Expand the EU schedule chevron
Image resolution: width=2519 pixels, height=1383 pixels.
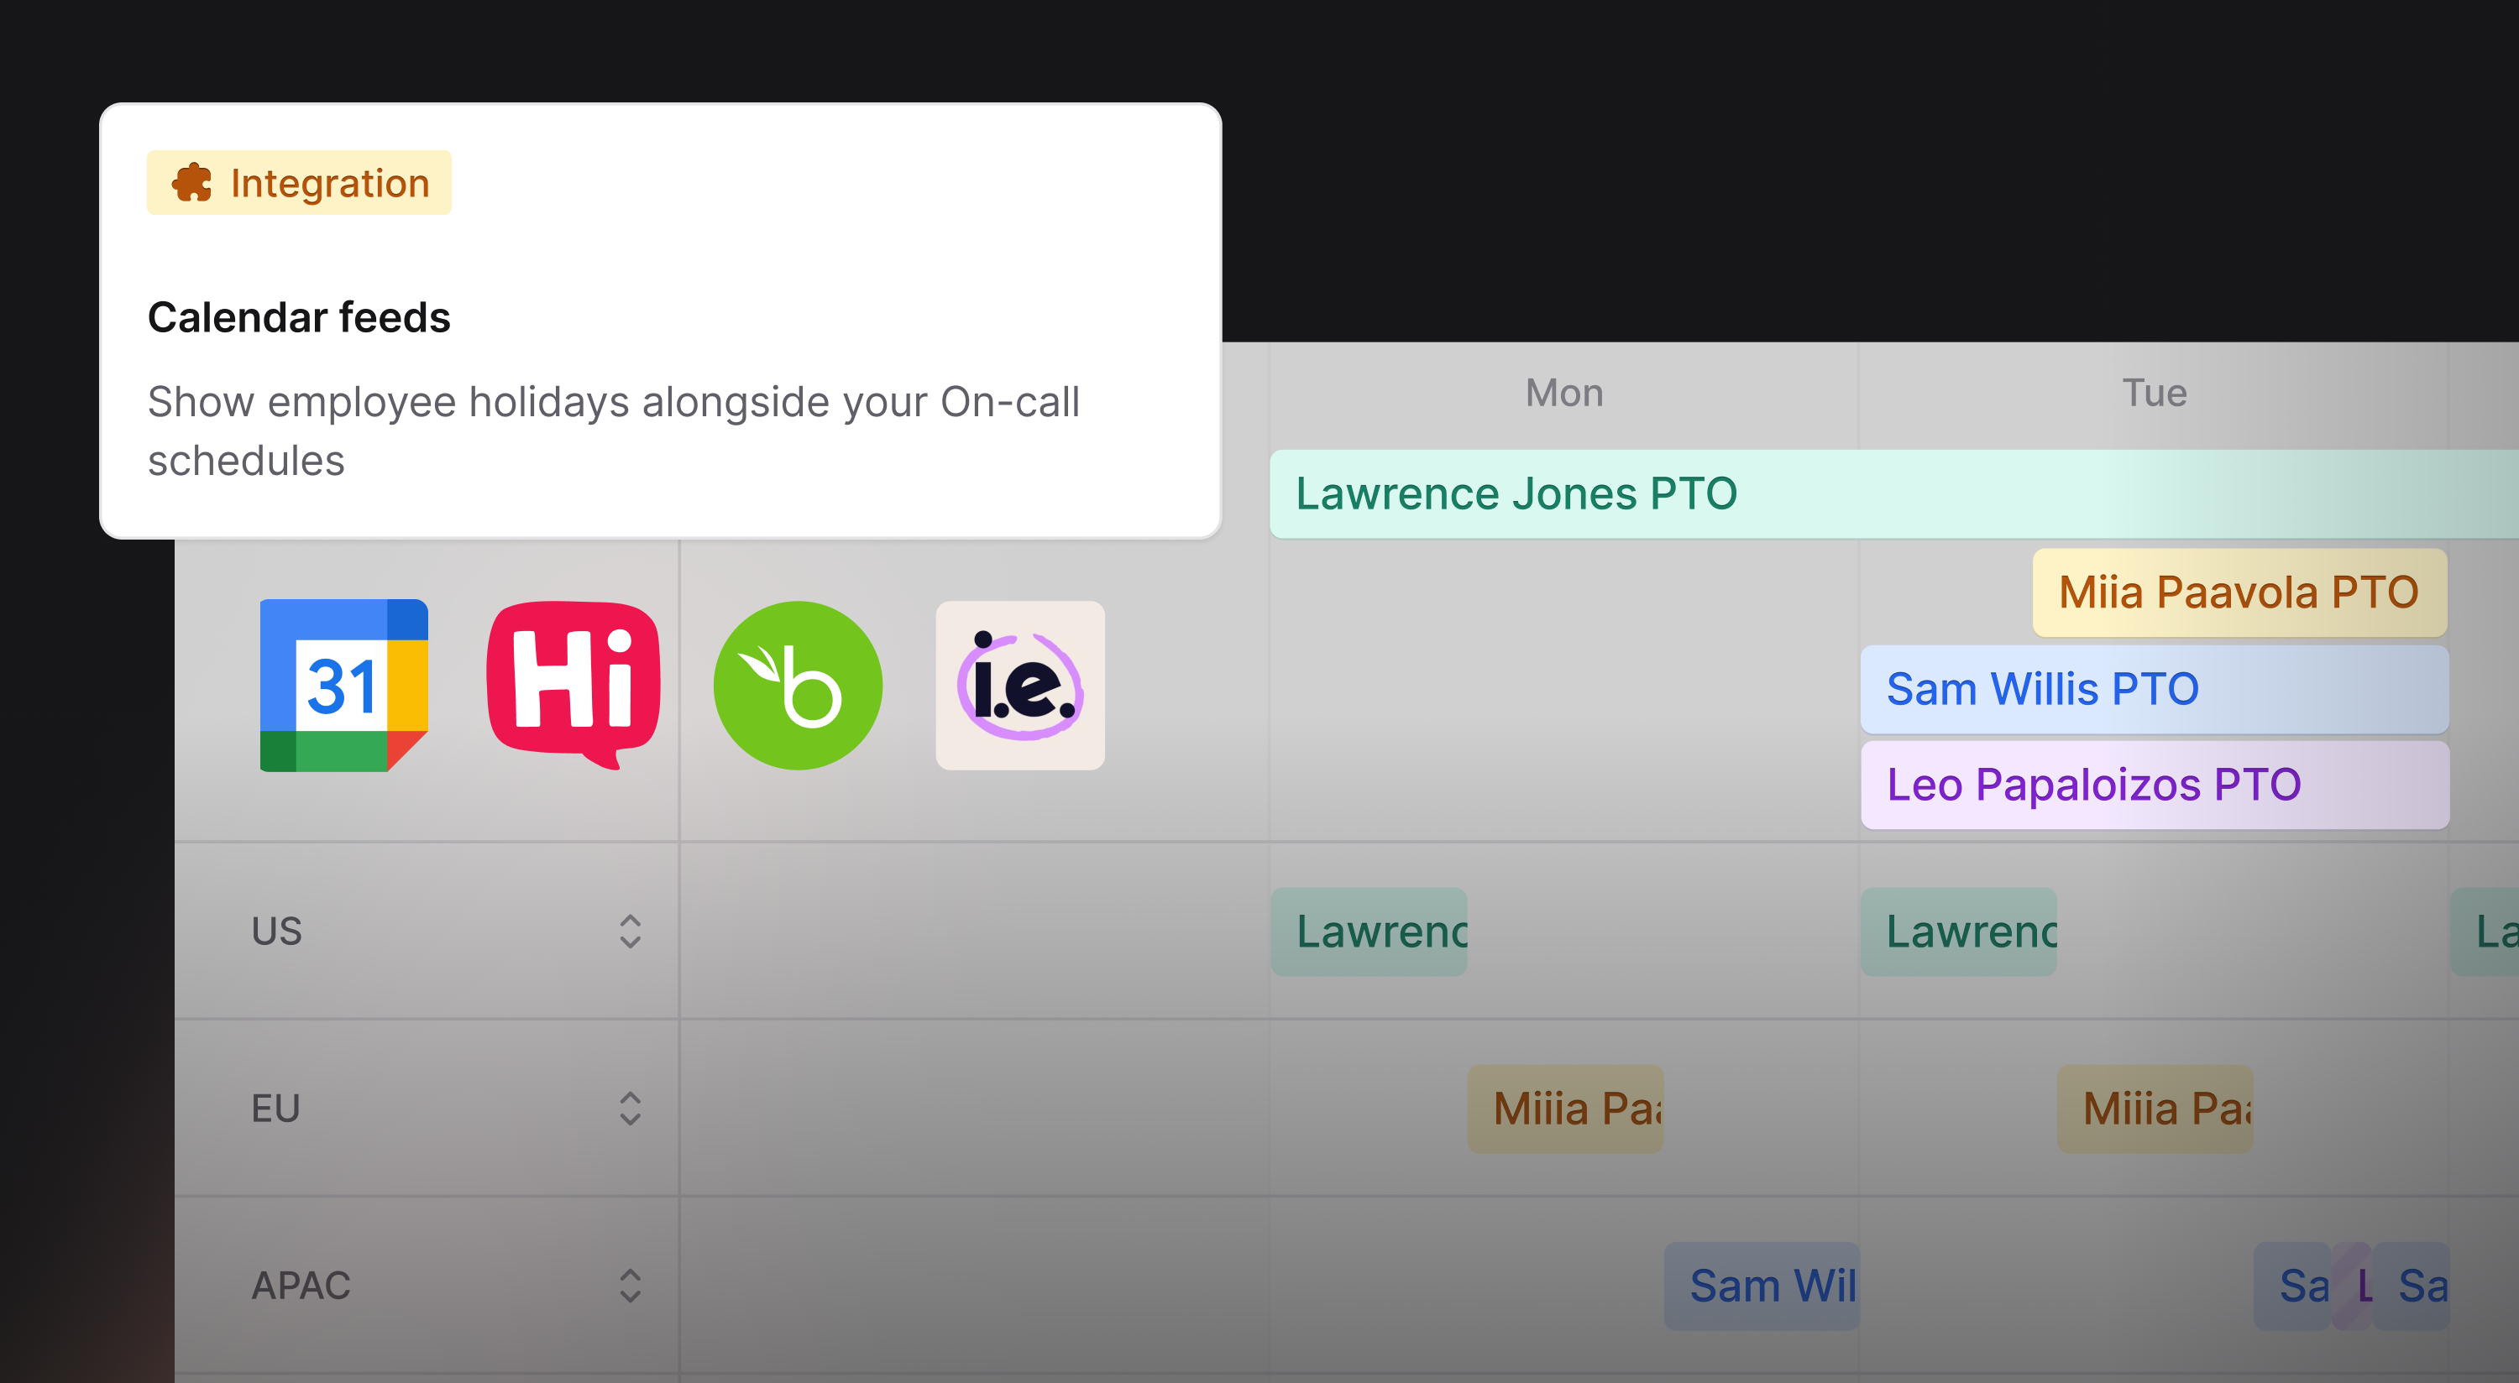(x=630, y=1109)
